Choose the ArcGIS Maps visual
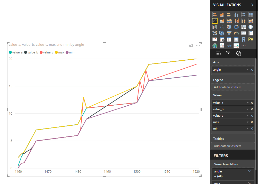The width and height of the screenshot is (258, 184). 214,45
